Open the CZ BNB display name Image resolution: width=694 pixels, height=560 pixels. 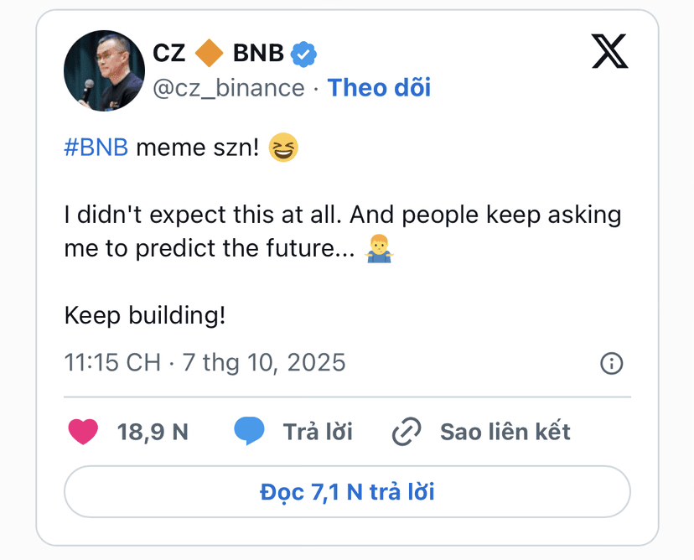click(x=218, y=53)
